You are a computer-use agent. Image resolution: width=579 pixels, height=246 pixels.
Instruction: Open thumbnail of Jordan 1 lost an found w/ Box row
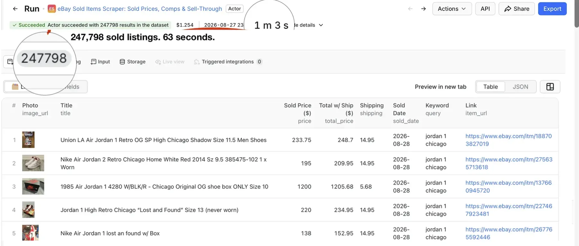30,233
